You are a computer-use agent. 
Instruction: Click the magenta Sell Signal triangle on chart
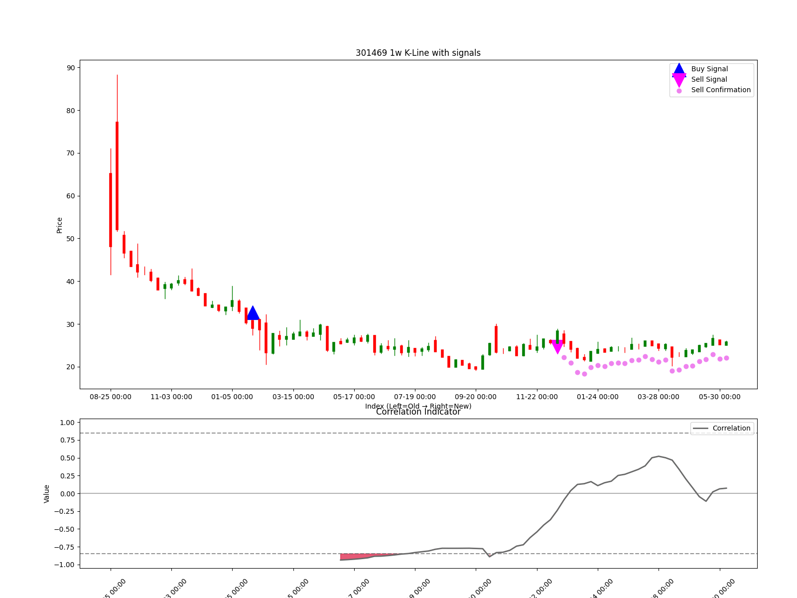pos(557,347)
